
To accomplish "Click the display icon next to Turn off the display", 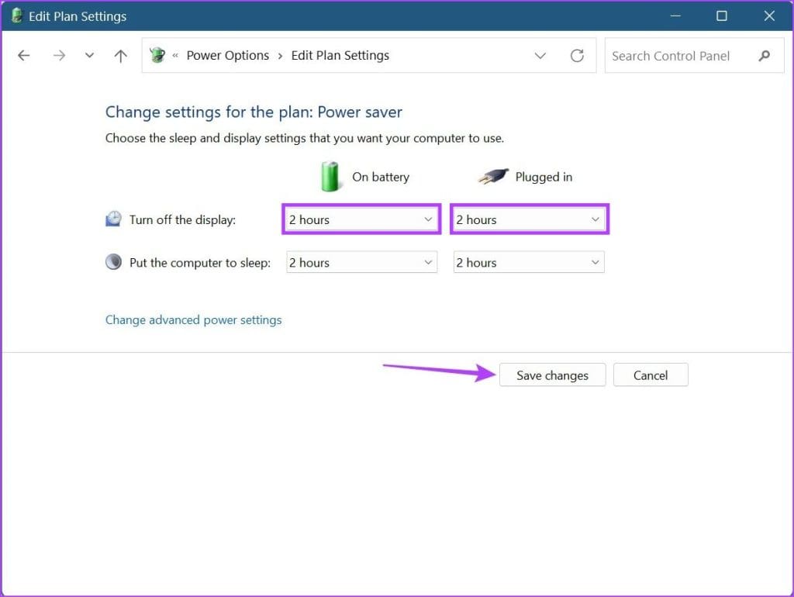I will tap(113, 219).
